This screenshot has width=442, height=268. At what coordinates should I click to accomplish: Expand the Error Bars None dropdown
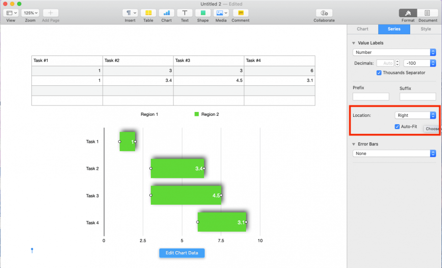pos(394,154)
